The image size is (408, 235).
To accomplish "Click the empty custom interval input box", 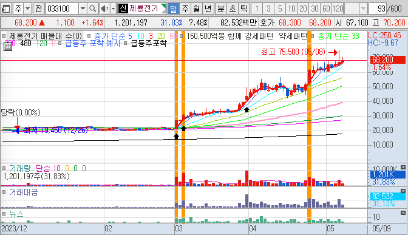I will point(352,9).
